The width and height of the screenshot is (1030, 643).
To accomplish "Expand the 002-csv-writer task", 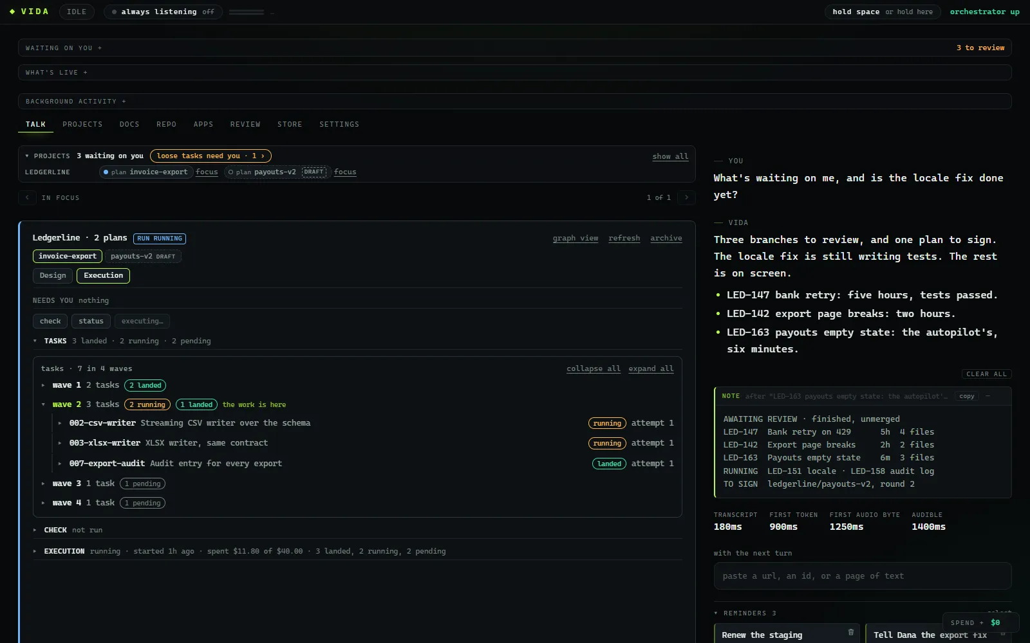I will (60, 423).
